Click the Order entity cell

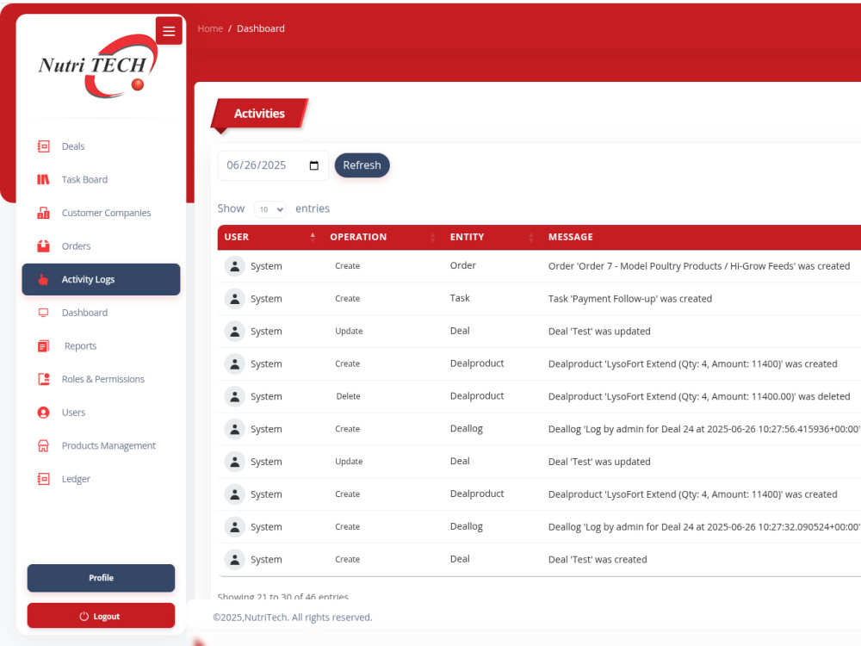coord(463,265)
